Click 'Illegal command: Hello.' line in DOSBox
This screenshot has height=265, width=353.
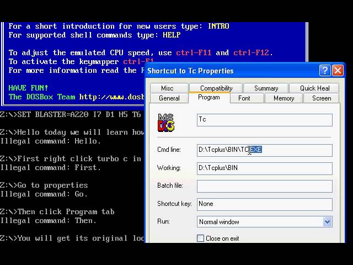point(50,141)
